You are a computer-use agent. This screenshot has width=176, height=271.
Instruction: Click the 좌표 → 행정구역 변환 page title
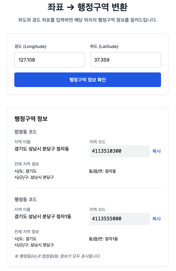(x=87, y=7)
